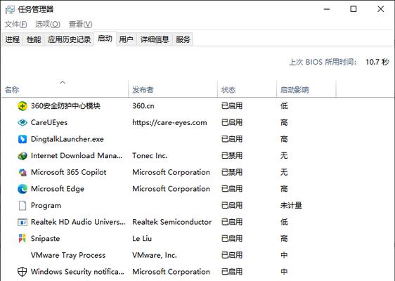Select the Program entry name
The image size is (395, 281).
tap(46, 205)
